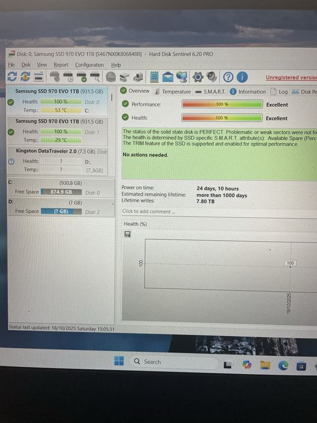Click the floppy save icon above Health graph
The width and height of the screenshot is (317, 423).
click(x=127, y=234)
